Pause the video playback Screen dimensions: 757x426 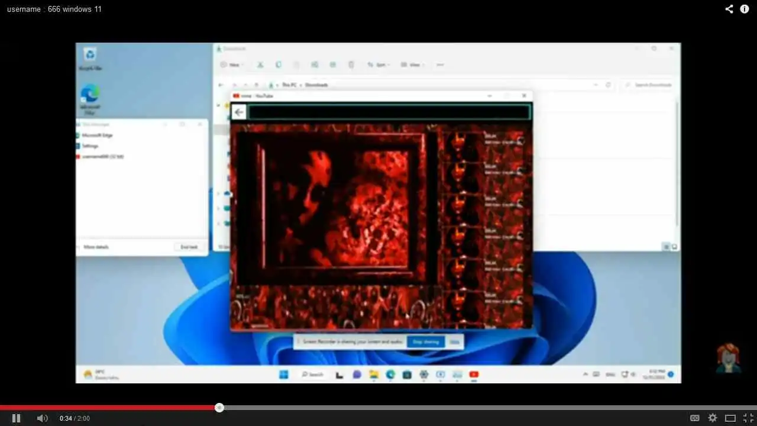tap(16, 418)
